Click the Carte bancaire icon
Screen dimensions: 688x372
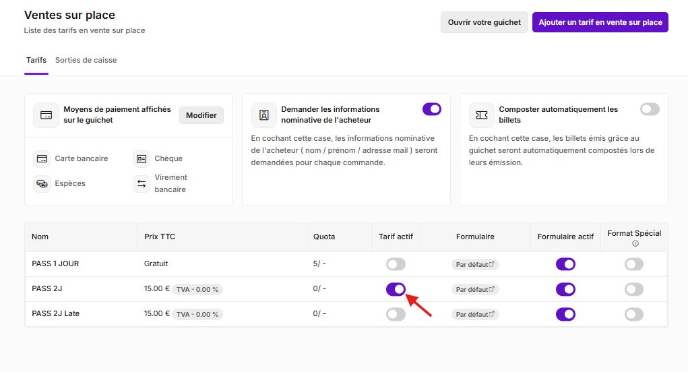coord(42,159)
